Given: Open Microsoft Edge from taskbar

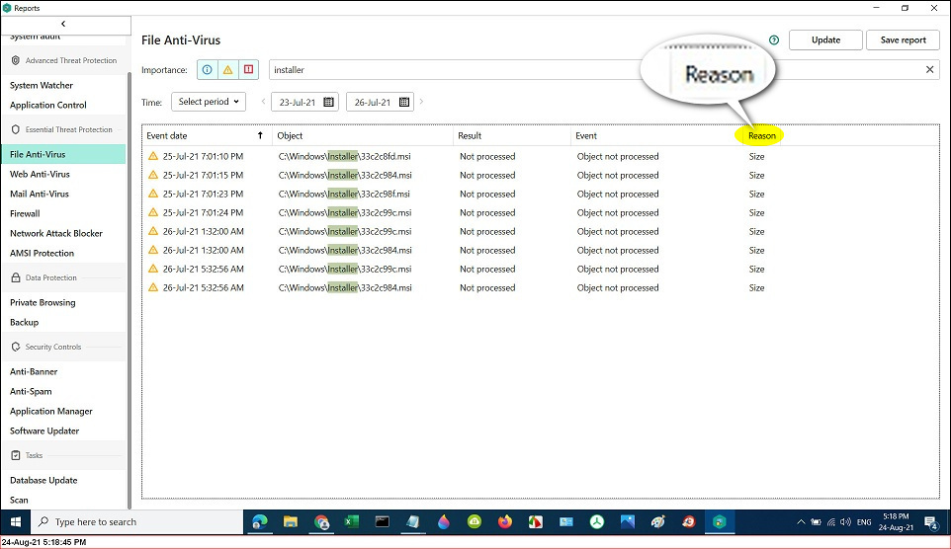Looking at the screenshot, I should click(x=260, y=521).
